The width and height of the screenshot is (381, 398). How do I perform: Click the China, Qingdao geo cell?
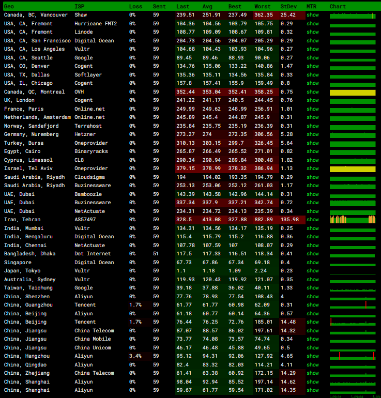click(25, 365)
